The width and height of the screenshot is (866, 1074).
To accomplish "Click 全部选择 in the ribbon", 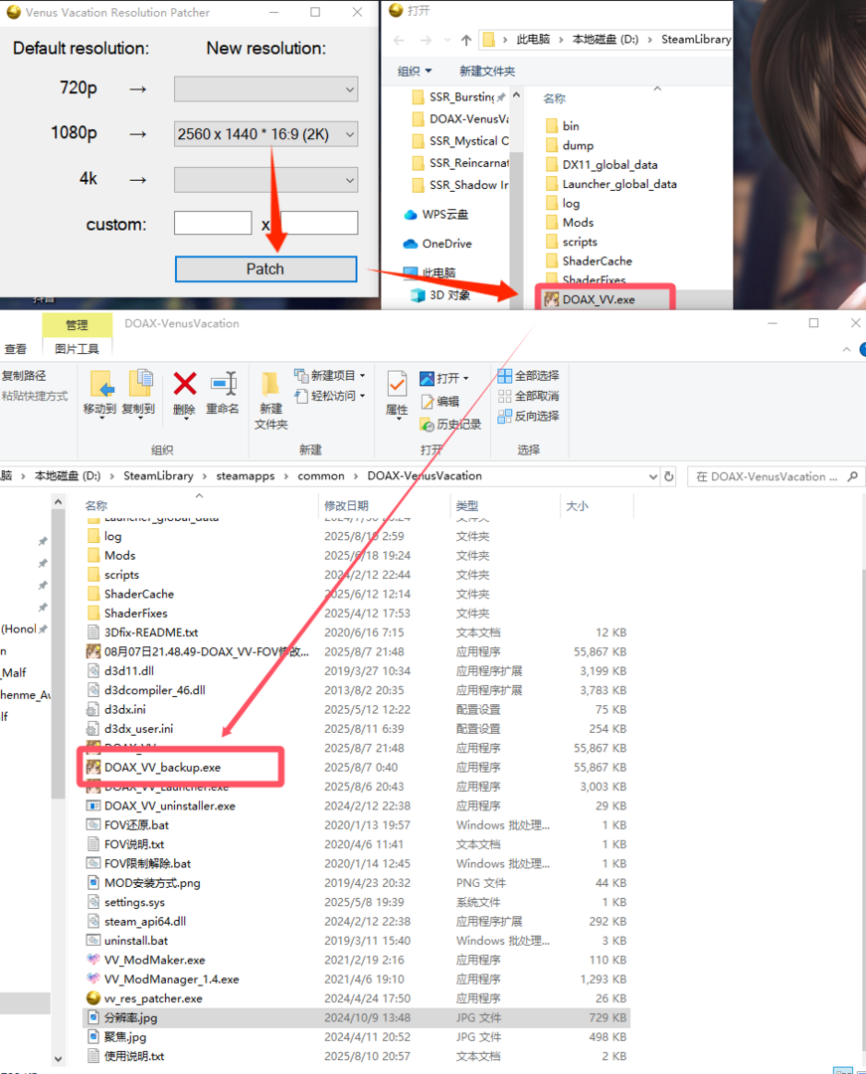I will click(x=529, y=375).
